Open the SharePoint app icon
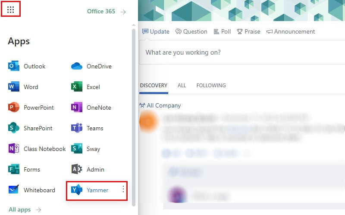The width and height of the screenshot is (345, 215). (14, 128)
